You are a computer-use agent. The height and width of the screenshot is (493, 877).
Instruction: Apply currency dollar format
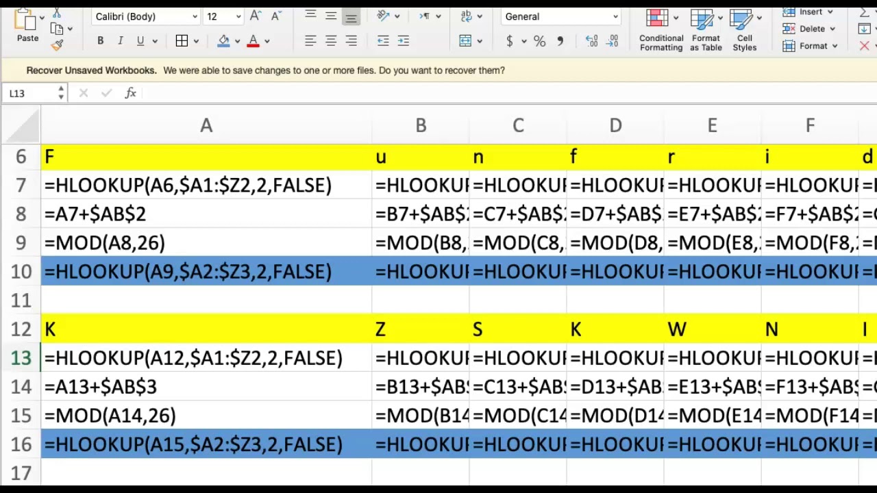tap(509, 41)
